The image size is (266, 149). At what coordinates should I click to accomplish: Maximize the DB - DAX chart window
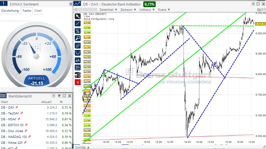pos(258,4)
